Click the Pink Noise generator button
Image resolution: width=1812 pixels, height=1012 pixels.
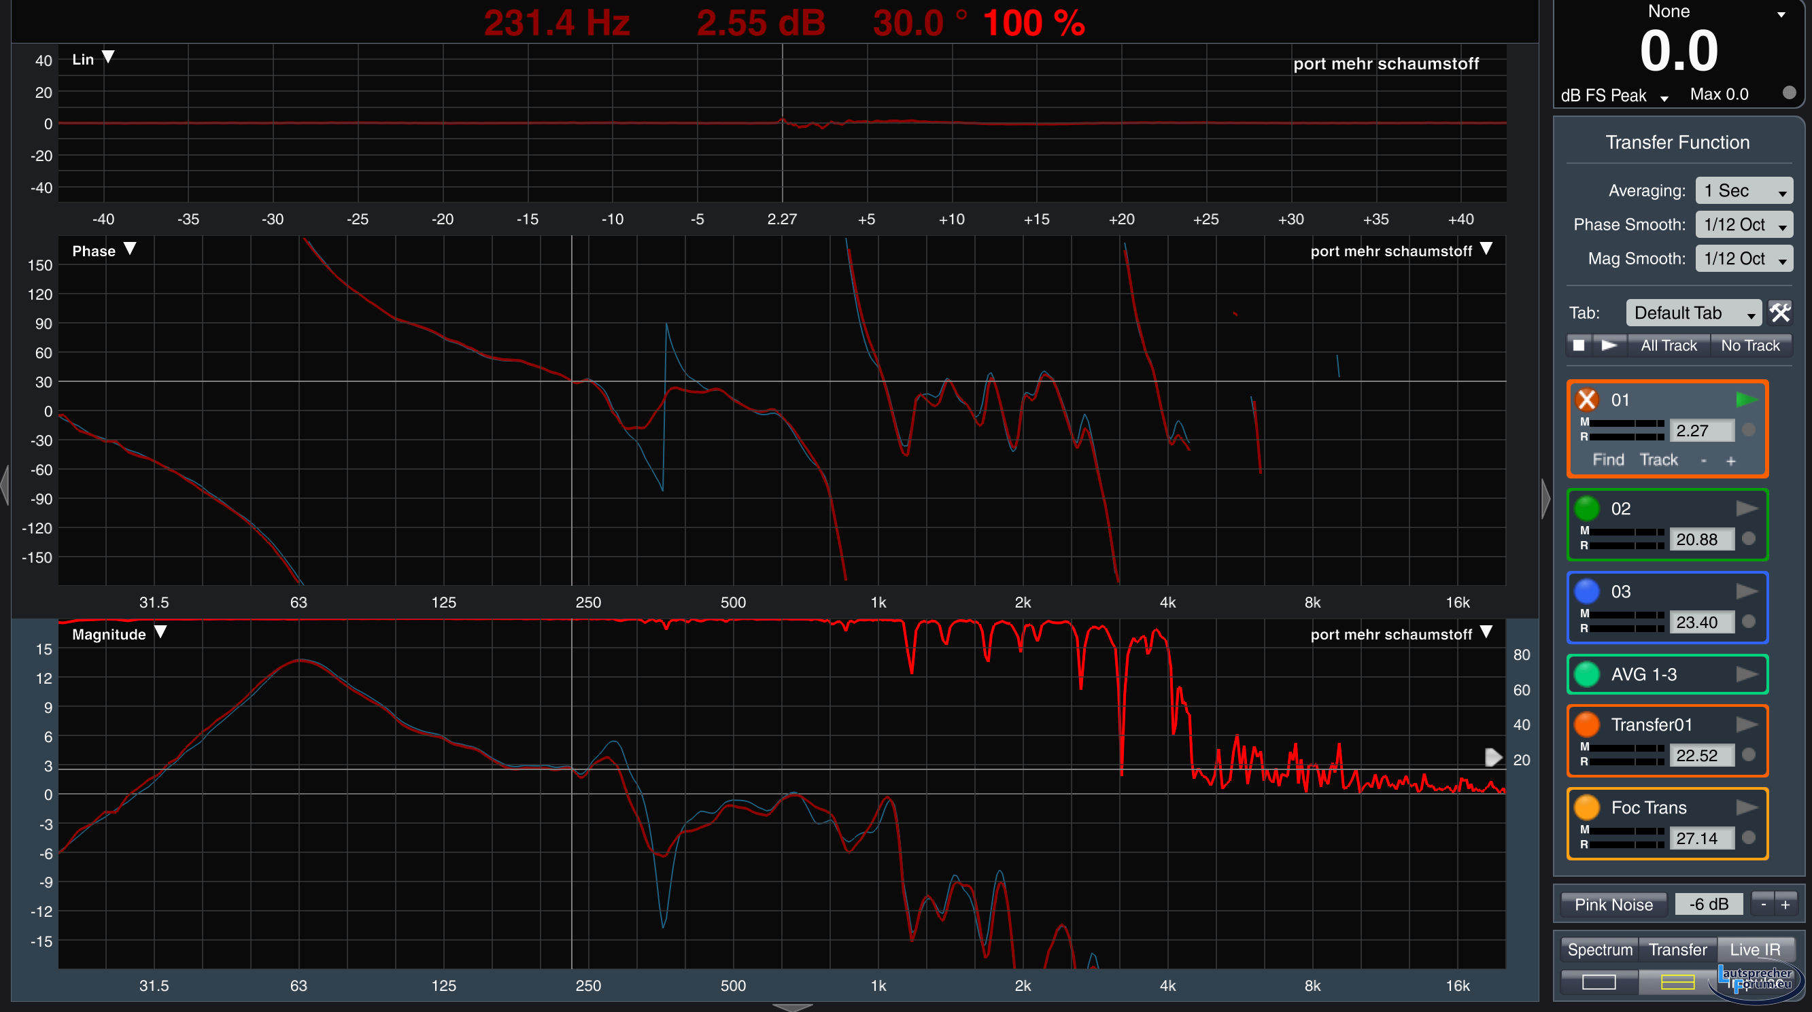tap(1613, 905)
